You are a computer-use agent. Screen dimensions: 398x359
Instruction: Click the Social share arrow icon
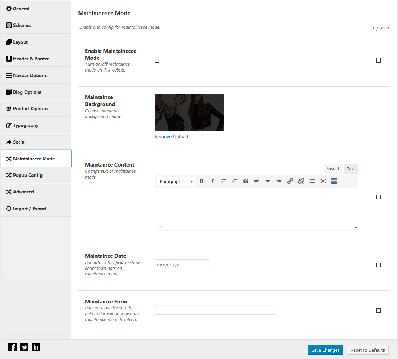click(9, 142)
